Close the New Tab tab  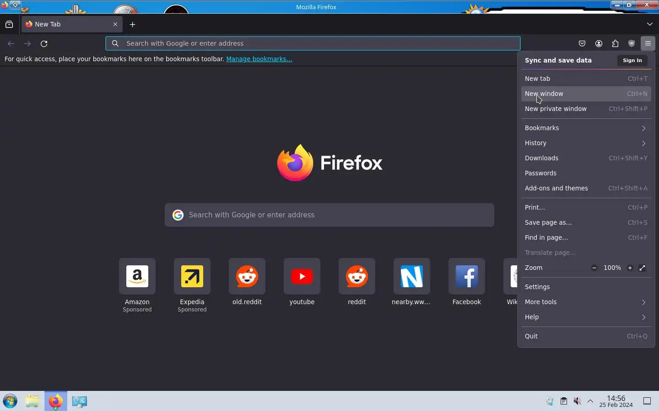pos(115,24)
